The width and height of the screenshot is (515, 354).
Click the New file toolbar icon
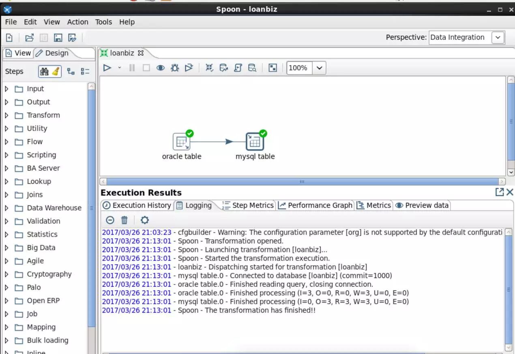[9, 38]
